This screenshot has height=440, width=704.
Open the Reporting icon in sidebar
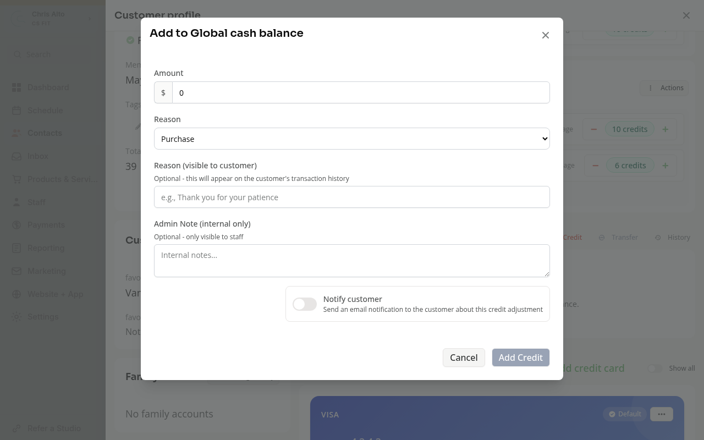16,248
